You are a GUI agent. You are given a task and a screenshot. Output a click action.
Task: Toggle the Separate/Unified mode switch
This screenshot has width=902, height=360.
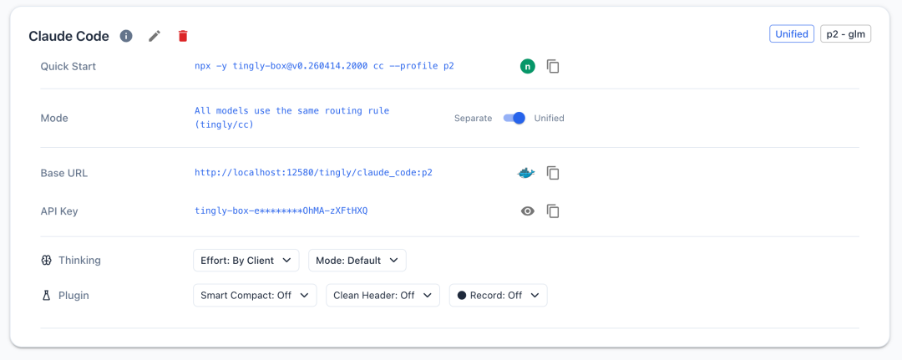click(x=514, y=118)
